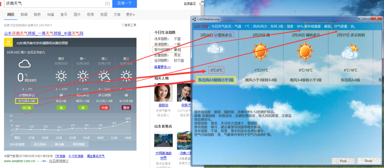Click the sun icon under 周三 02月28日

click(x=126, y=76)
